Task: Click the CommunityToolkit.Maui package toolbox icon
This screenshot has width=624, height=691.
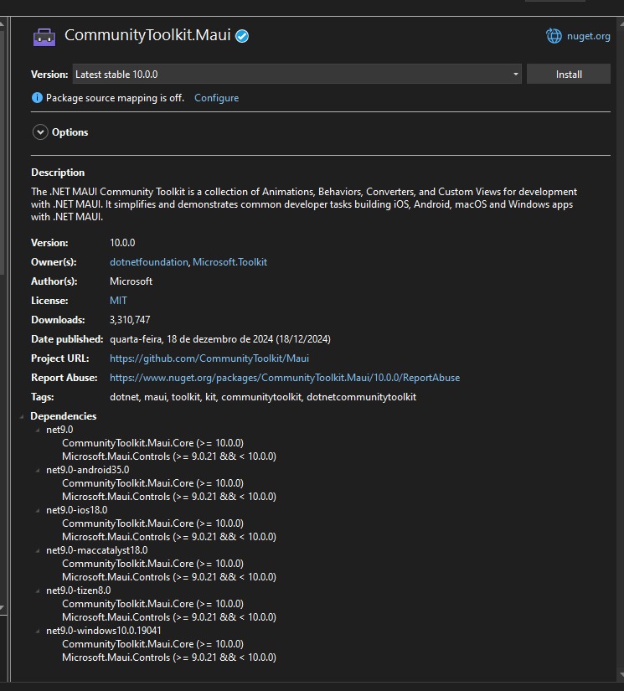Action: click(x=44, y=37)
